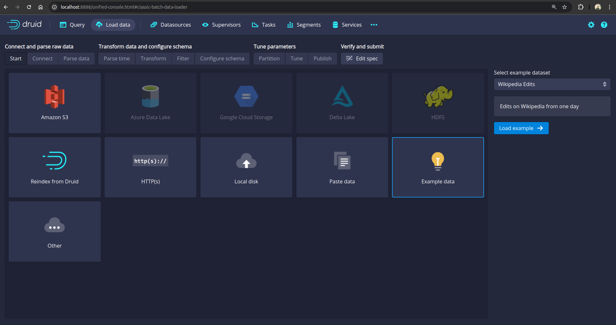
Task: Open the Query view
Action: point(72,25)
